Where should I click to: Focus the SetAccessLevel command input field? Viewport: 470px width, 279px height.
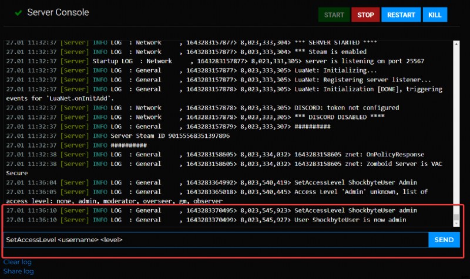(x=216, y=240)
